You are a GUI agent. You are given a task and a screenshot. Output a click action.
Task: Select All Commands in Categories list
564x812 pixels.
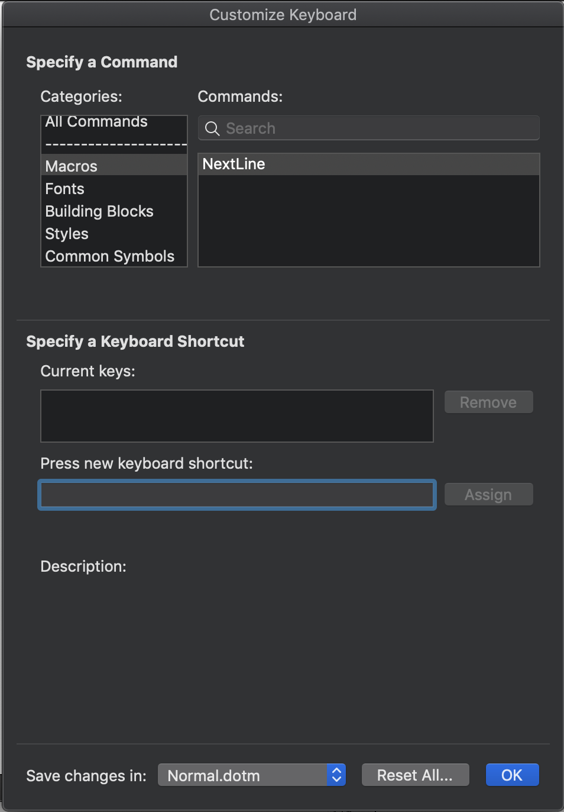(96, 122)
